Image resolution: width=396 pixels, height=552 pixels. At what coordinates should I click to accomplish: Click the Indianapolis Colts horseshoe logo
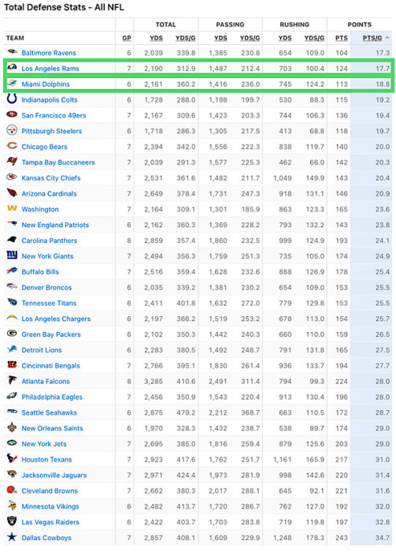tap(12, 99)
